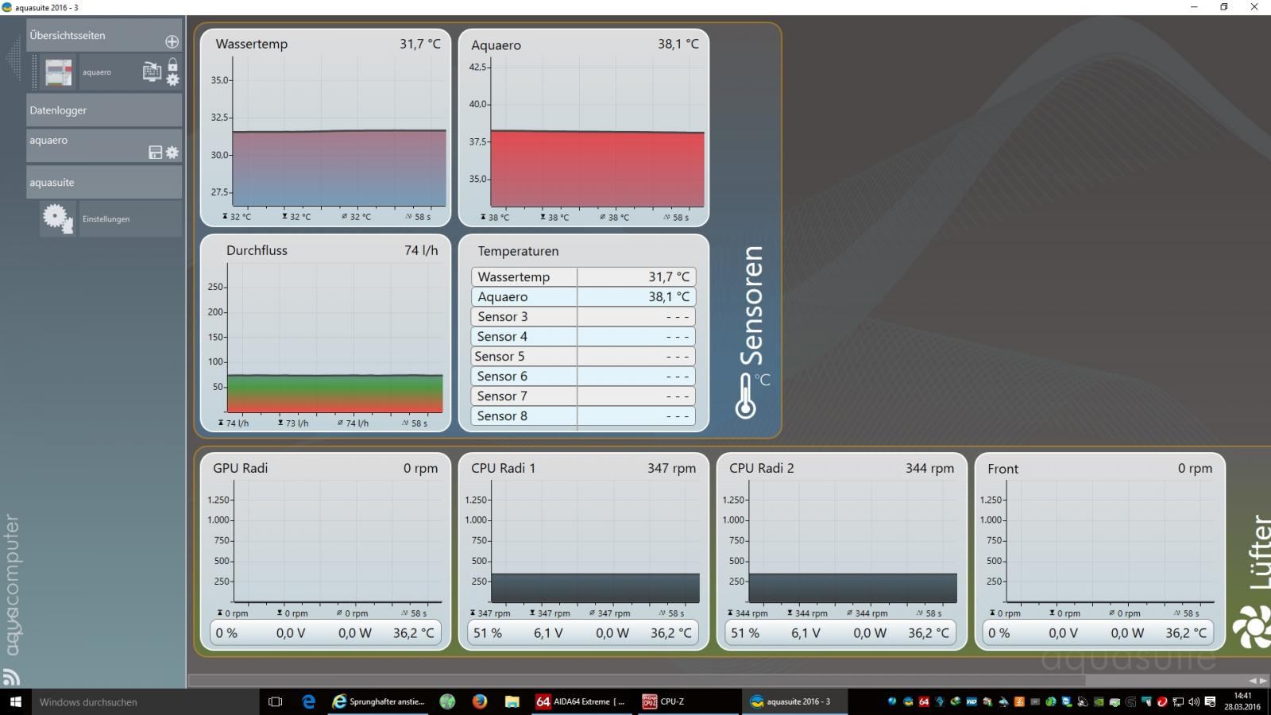
Task: Switch to AIDA64 Extreme taskbar window
Action: tap(581, 701)
